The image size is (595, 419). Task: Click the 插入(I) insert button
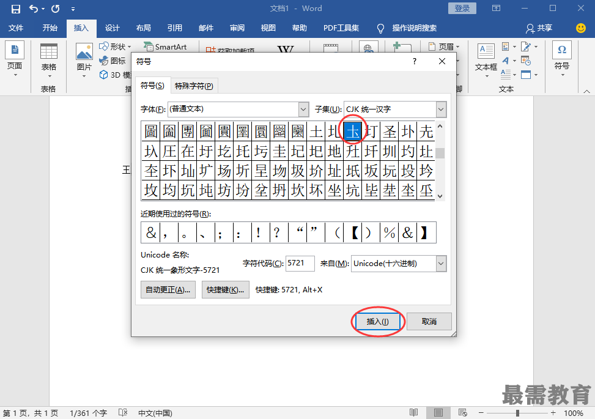(x=377, y=322)
